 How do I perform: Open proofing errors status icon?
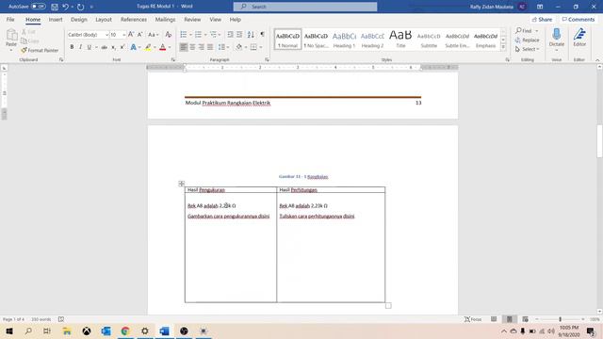pos(61,319)
